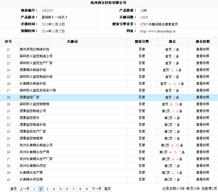Select keyword 森林防火监控系统多少钱

(x=38, y=90)
